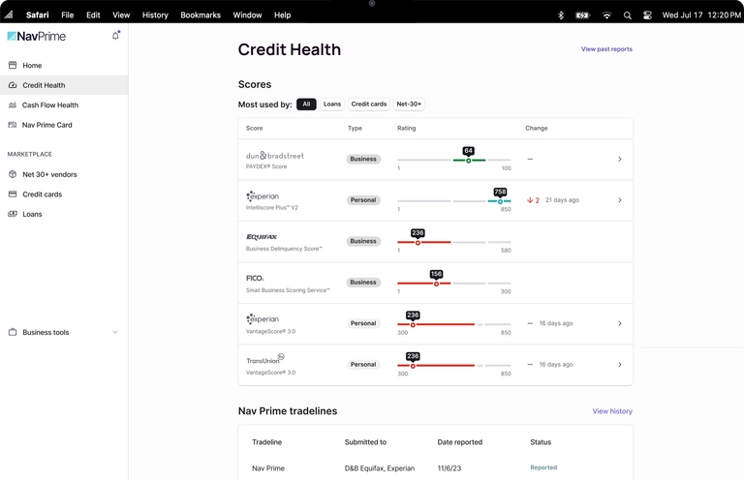The width and height of the screenshot is (744, 480).
Task: Click View past reports link
Action: [x=606, y=48]
